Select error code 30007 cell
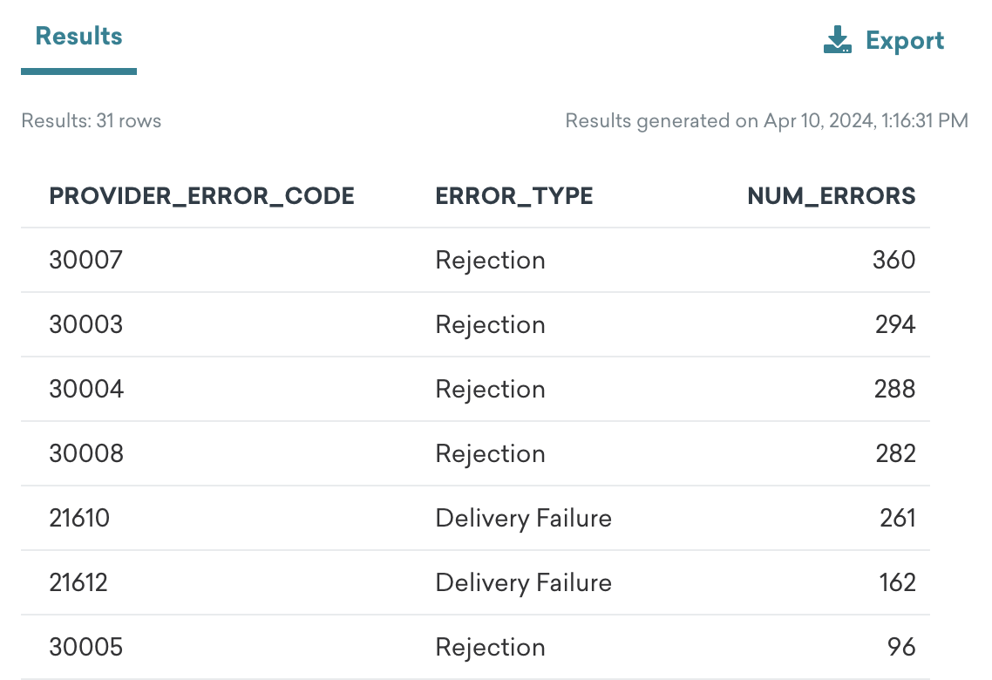The height and width of the screenshot is (680, 992). coord(85,260)
